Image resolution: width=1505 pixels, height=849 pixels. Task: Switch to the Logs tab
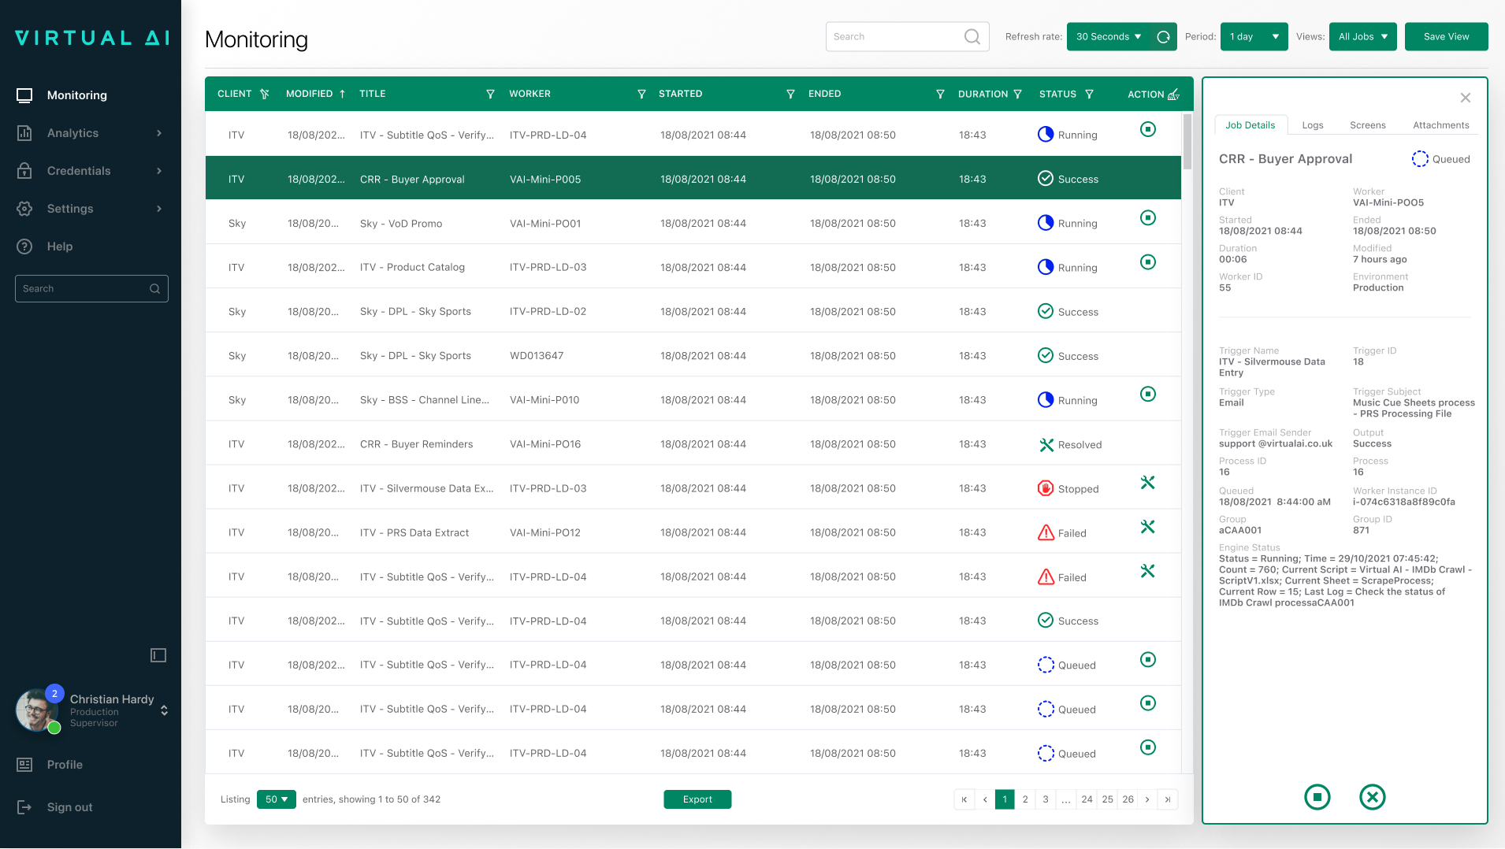(x=1312, y=125)
